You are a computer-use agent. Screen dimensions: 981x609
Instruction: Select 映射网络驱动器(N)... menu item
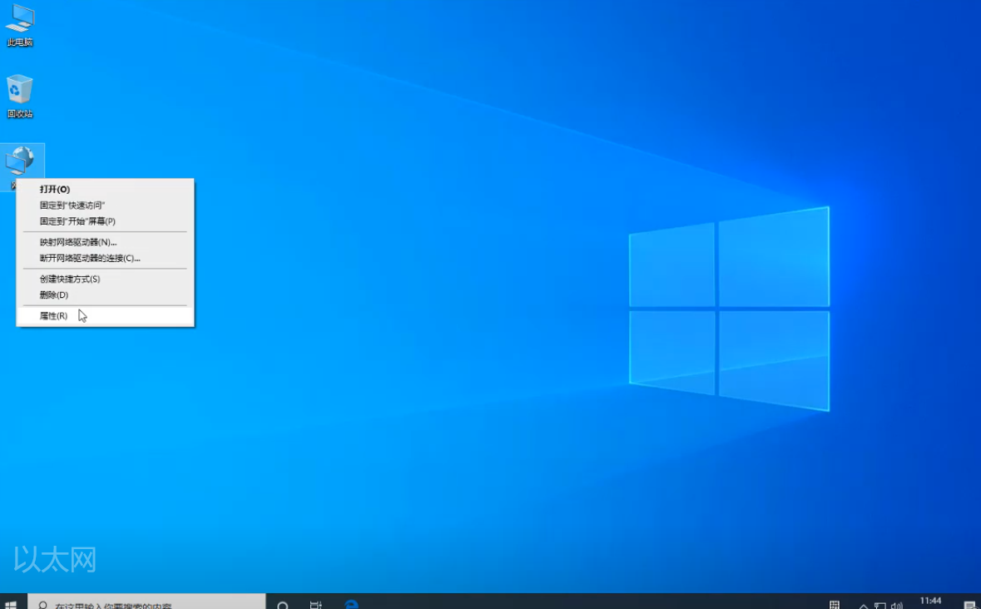click(x=78, y=242)
